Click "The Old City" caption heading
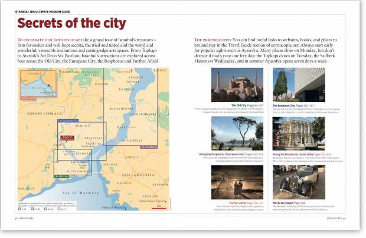Viewport: 366px width, 238px height. coord(239,105)
